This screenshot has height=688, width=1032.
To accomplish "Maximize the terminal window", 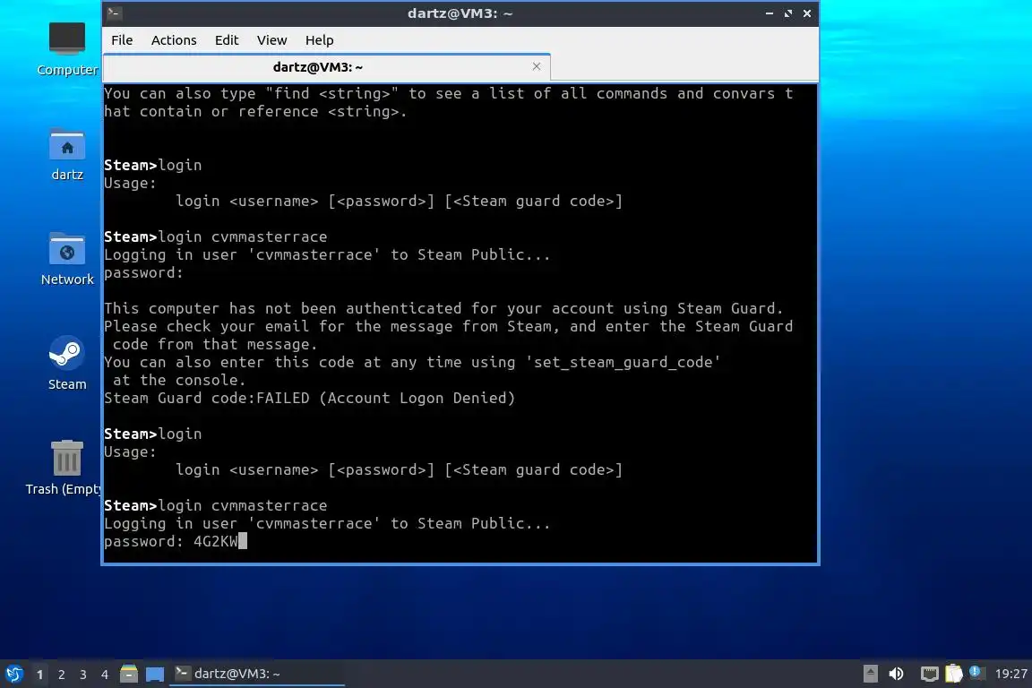I will 787,13.
